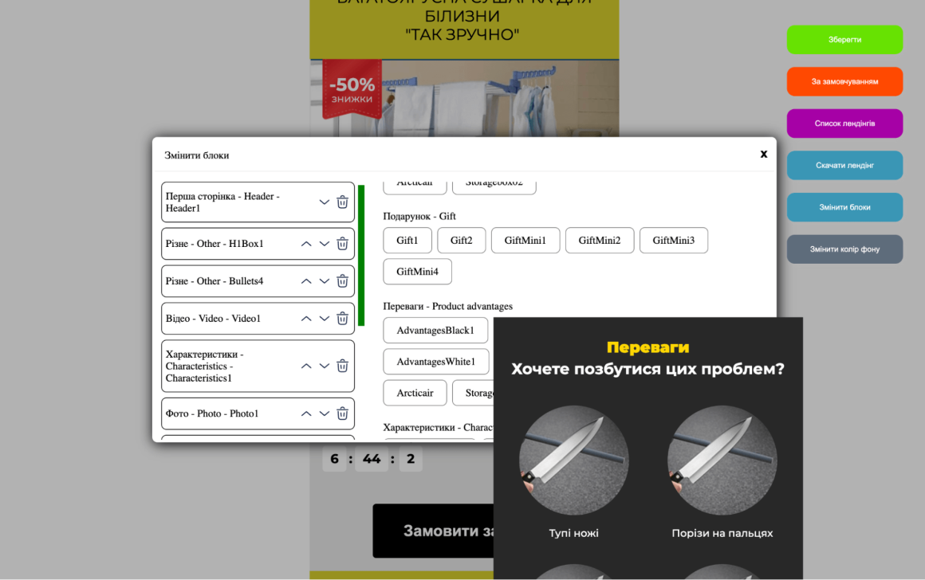Add the GiftMini3 block

click(674, 240)
